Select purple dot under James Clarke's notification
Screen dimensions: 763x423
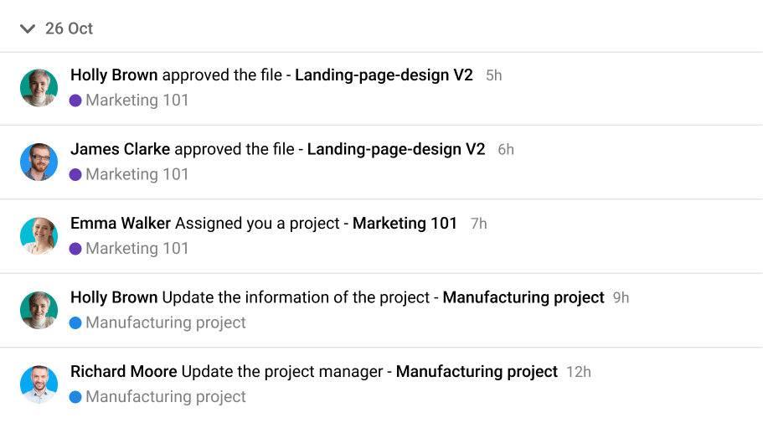coord(75,175)
